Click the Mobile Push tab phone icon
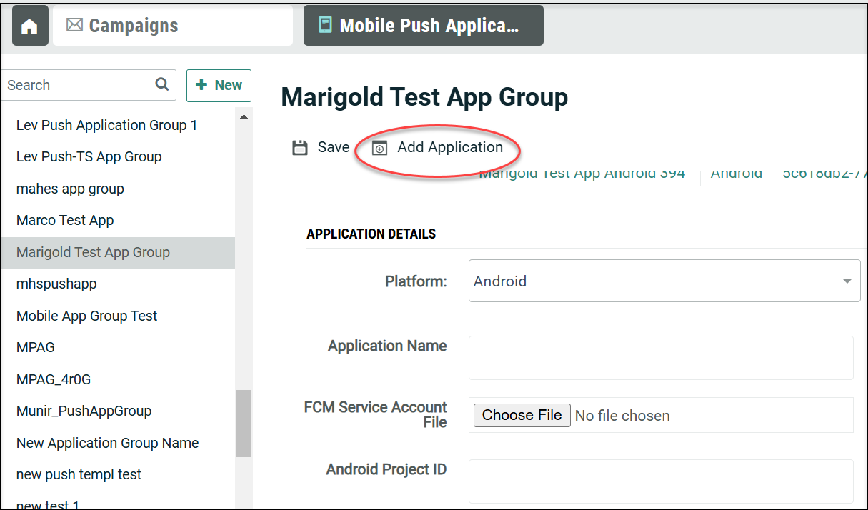The image size is (868, 510). (325, 26)
